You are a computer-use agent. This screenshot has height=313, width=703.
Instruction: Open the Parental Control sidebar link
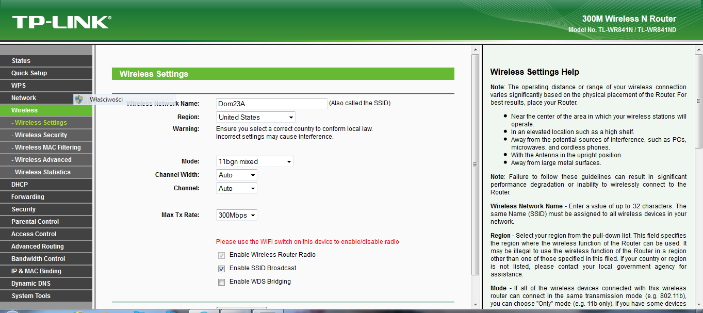tap(35, 222)
